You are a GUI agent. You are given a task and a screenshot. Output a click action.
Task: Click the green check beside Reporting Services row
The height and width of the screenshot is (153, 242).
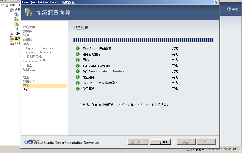click(78, 66)
